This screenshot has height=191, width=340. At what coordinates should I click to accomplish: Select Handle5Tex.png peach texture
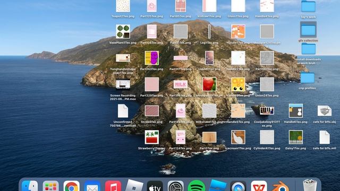point(238,111)
